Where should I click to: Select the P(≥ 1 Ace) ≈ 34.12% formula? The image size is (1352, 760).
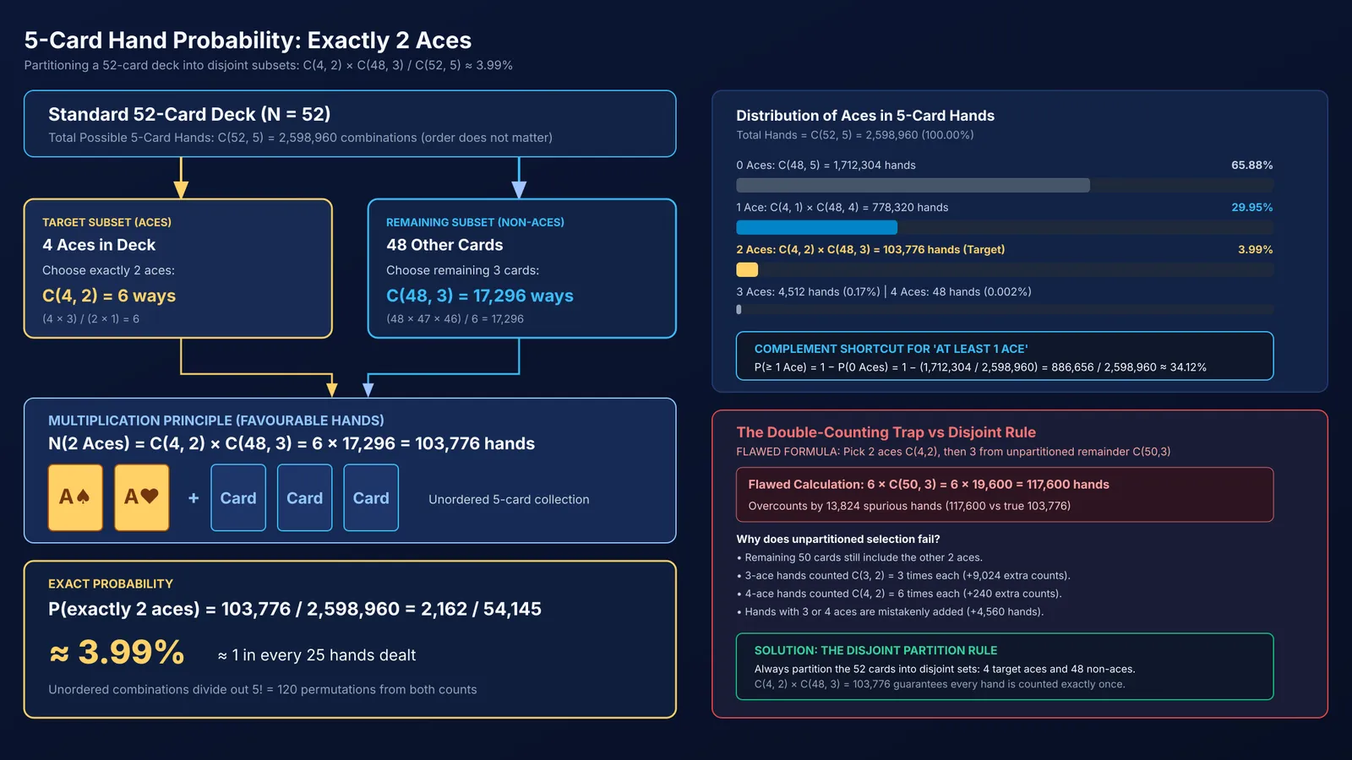pos(980,367)
